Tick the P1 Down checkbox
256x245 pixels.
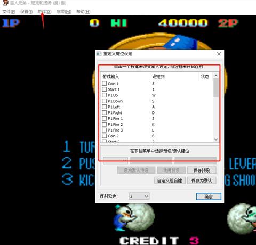pyautogui.click(x=105, y=101)
